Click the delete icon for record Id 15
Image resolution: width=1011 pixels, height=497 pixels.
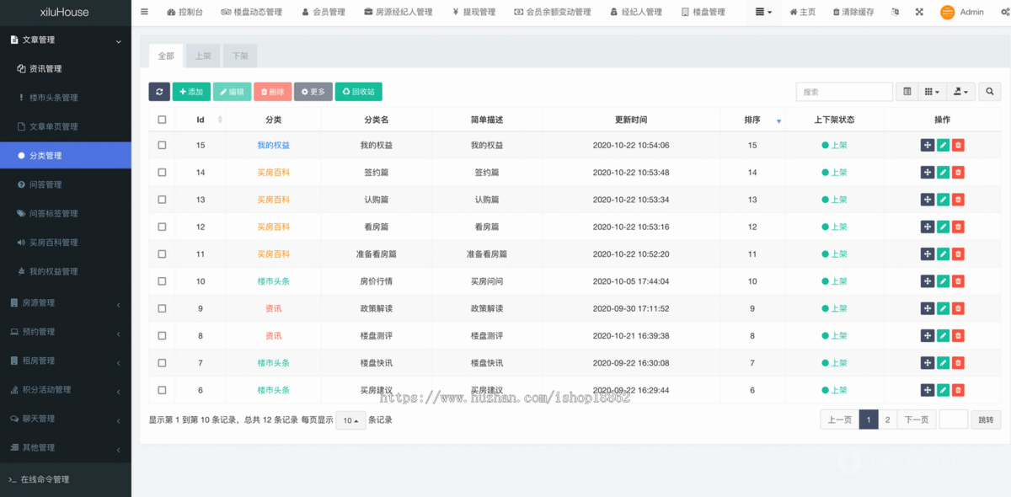click(958, 145)
